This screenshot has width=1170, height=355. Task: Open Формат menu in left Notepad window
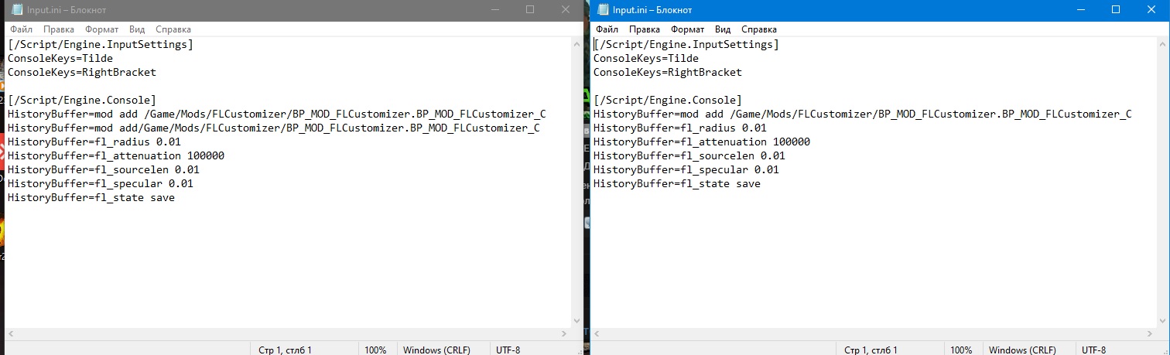pos(102,29)
